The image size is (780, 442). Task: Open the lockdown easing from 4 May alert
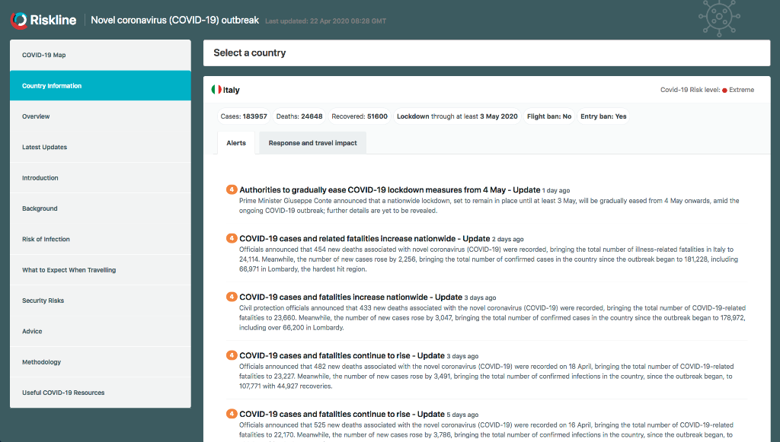(x=390, y=189)
